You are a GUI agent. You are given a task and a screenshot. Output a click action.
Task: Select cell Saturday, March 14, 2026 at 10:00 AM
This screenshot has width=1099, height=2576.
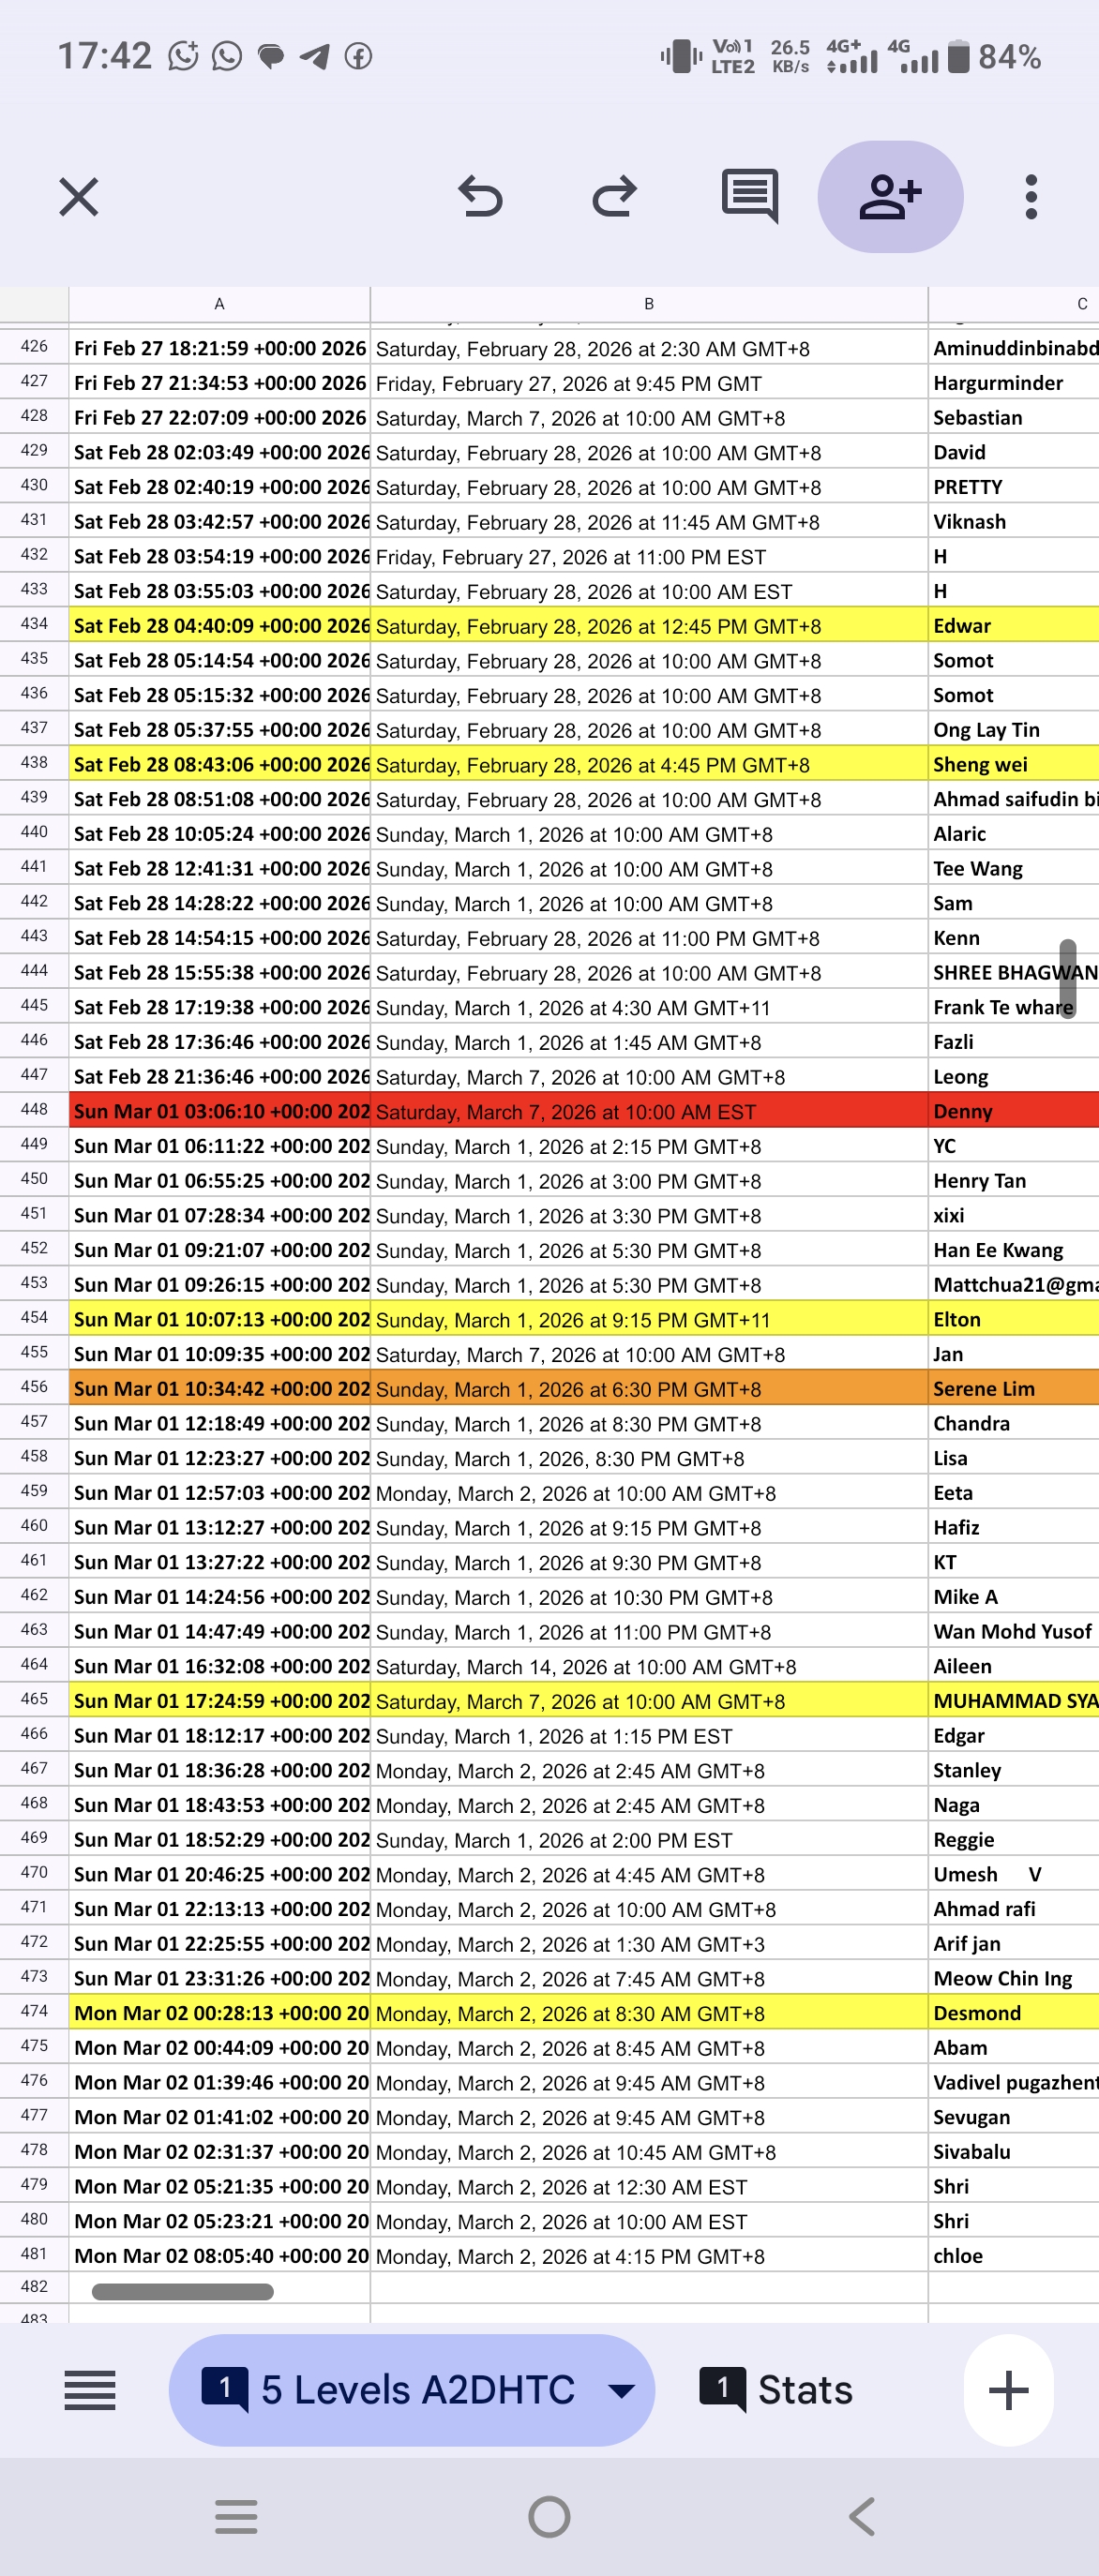649,1666
